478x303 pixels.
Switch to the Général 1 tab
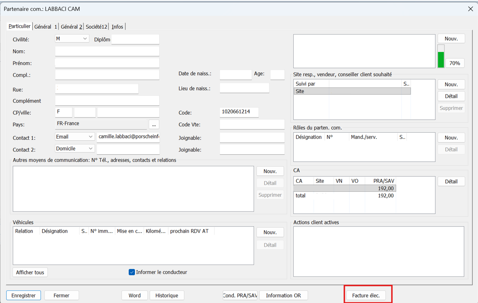pos(46,27)
